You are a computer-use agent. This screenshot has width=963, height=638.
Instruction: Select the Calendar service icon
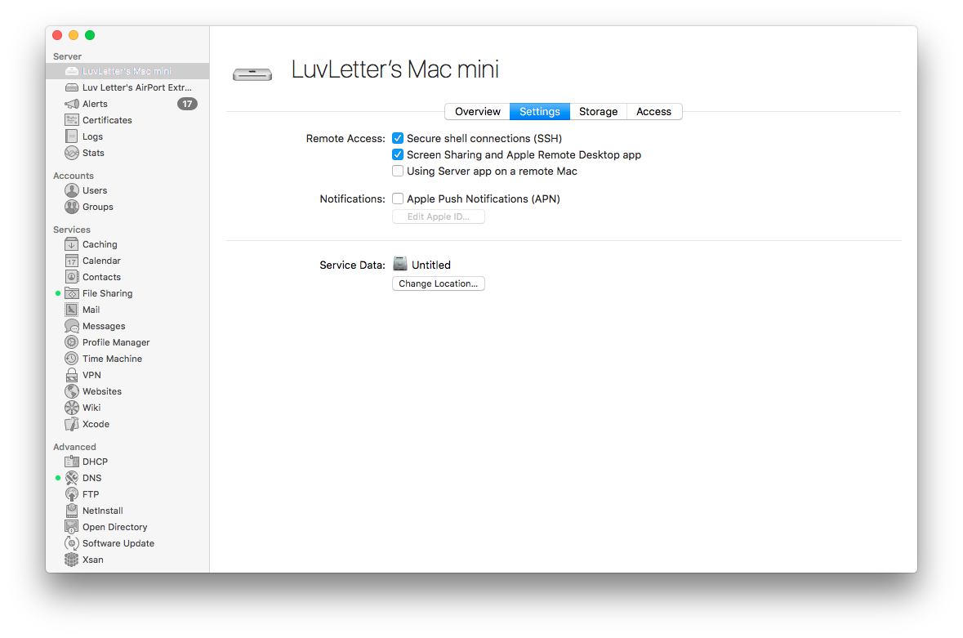click(x=72, y=261)
